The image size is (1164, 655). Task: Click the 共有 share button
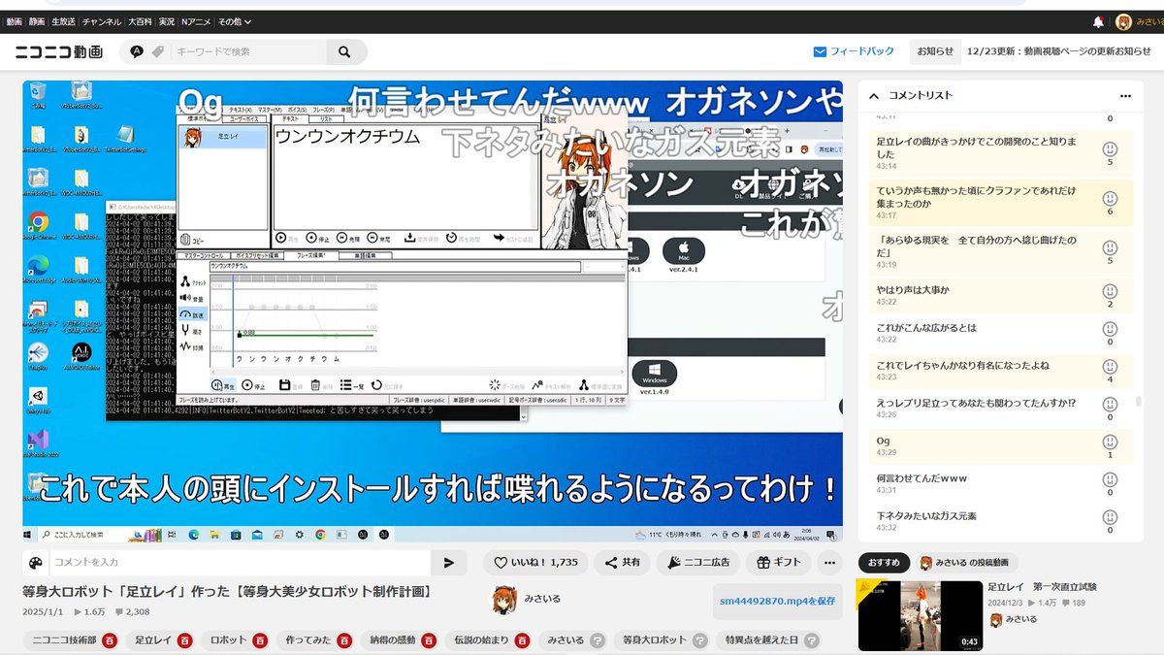pyautogui.click(x=621, y=562)
